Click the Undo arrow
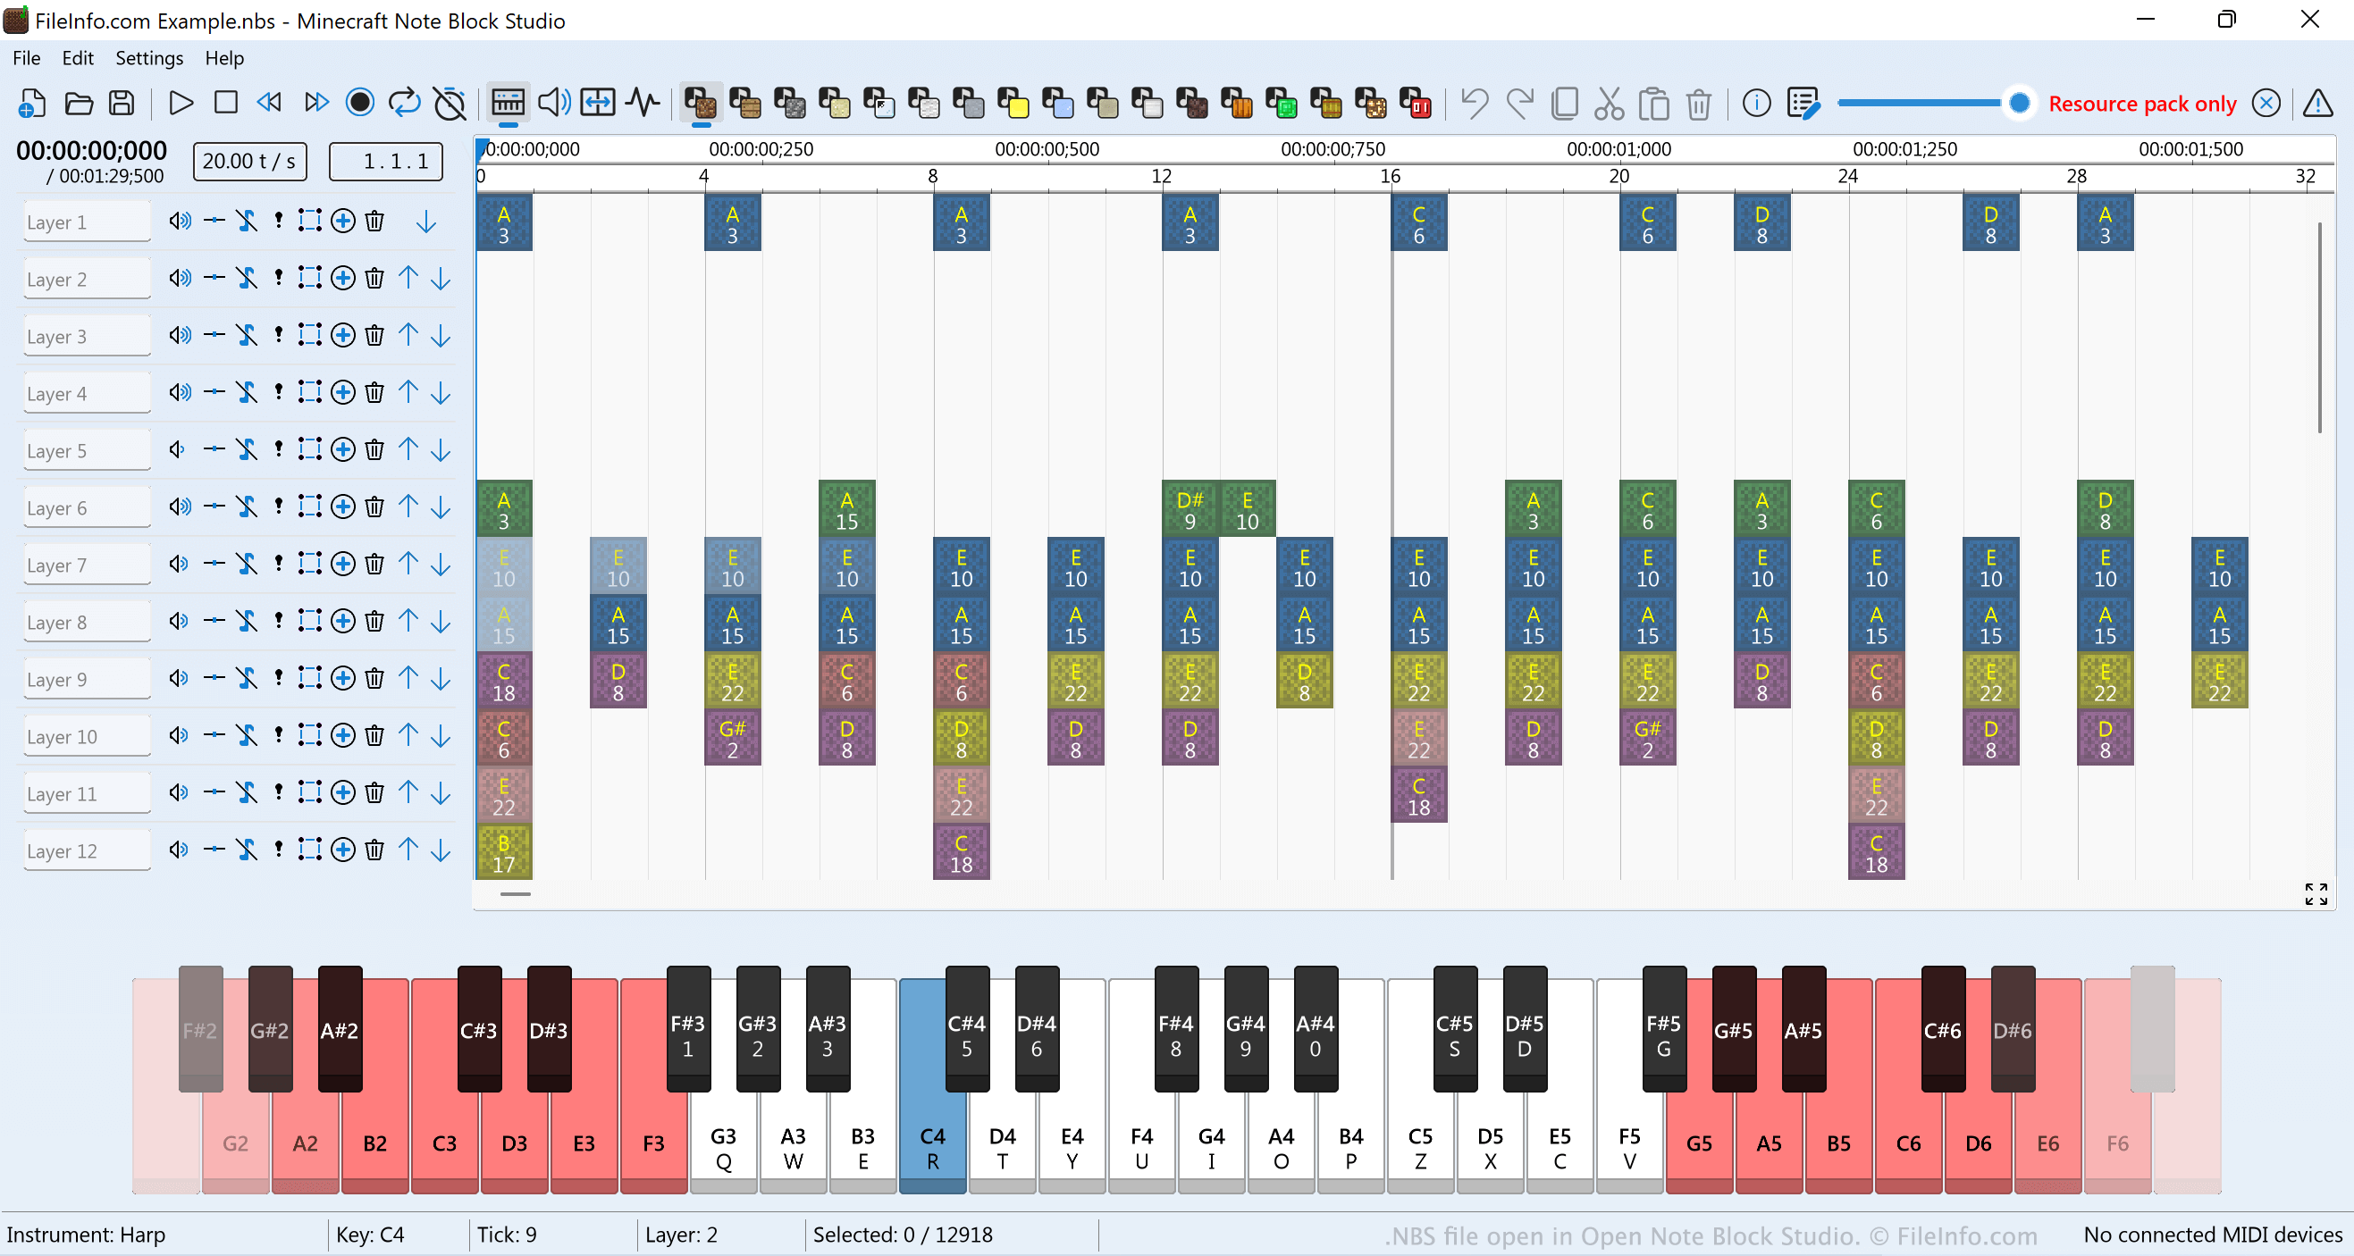The width and height of the screenshot is (2354, 1256). tap(1475, 104)
